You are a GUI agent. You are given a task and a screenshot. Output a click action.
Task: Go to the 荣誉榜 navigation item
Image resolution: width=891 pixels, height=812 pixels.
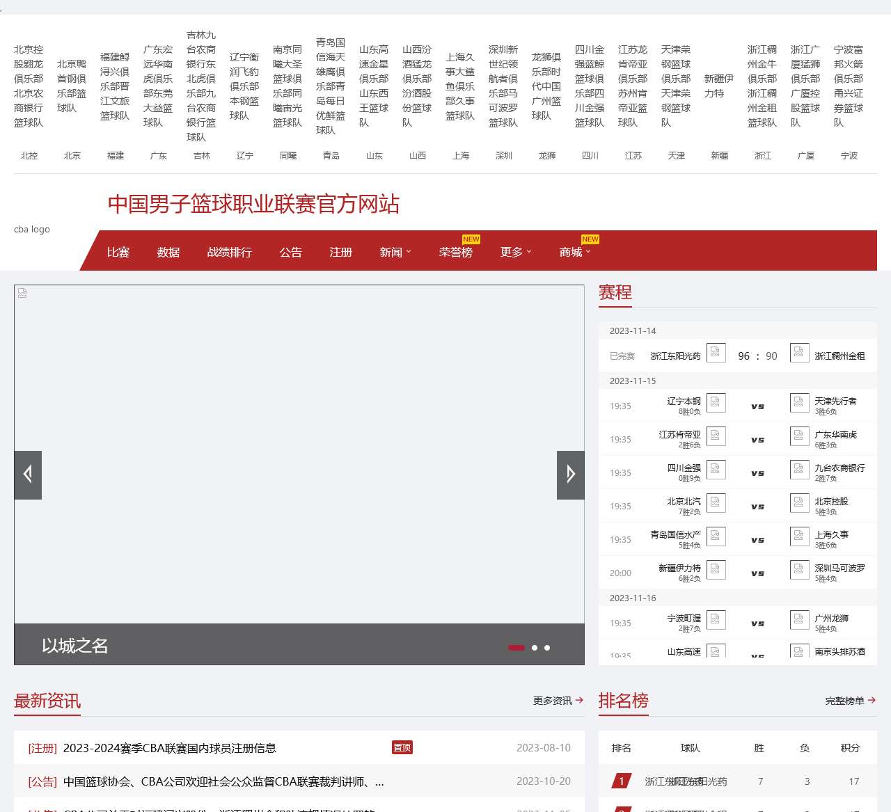click(455, 252)
